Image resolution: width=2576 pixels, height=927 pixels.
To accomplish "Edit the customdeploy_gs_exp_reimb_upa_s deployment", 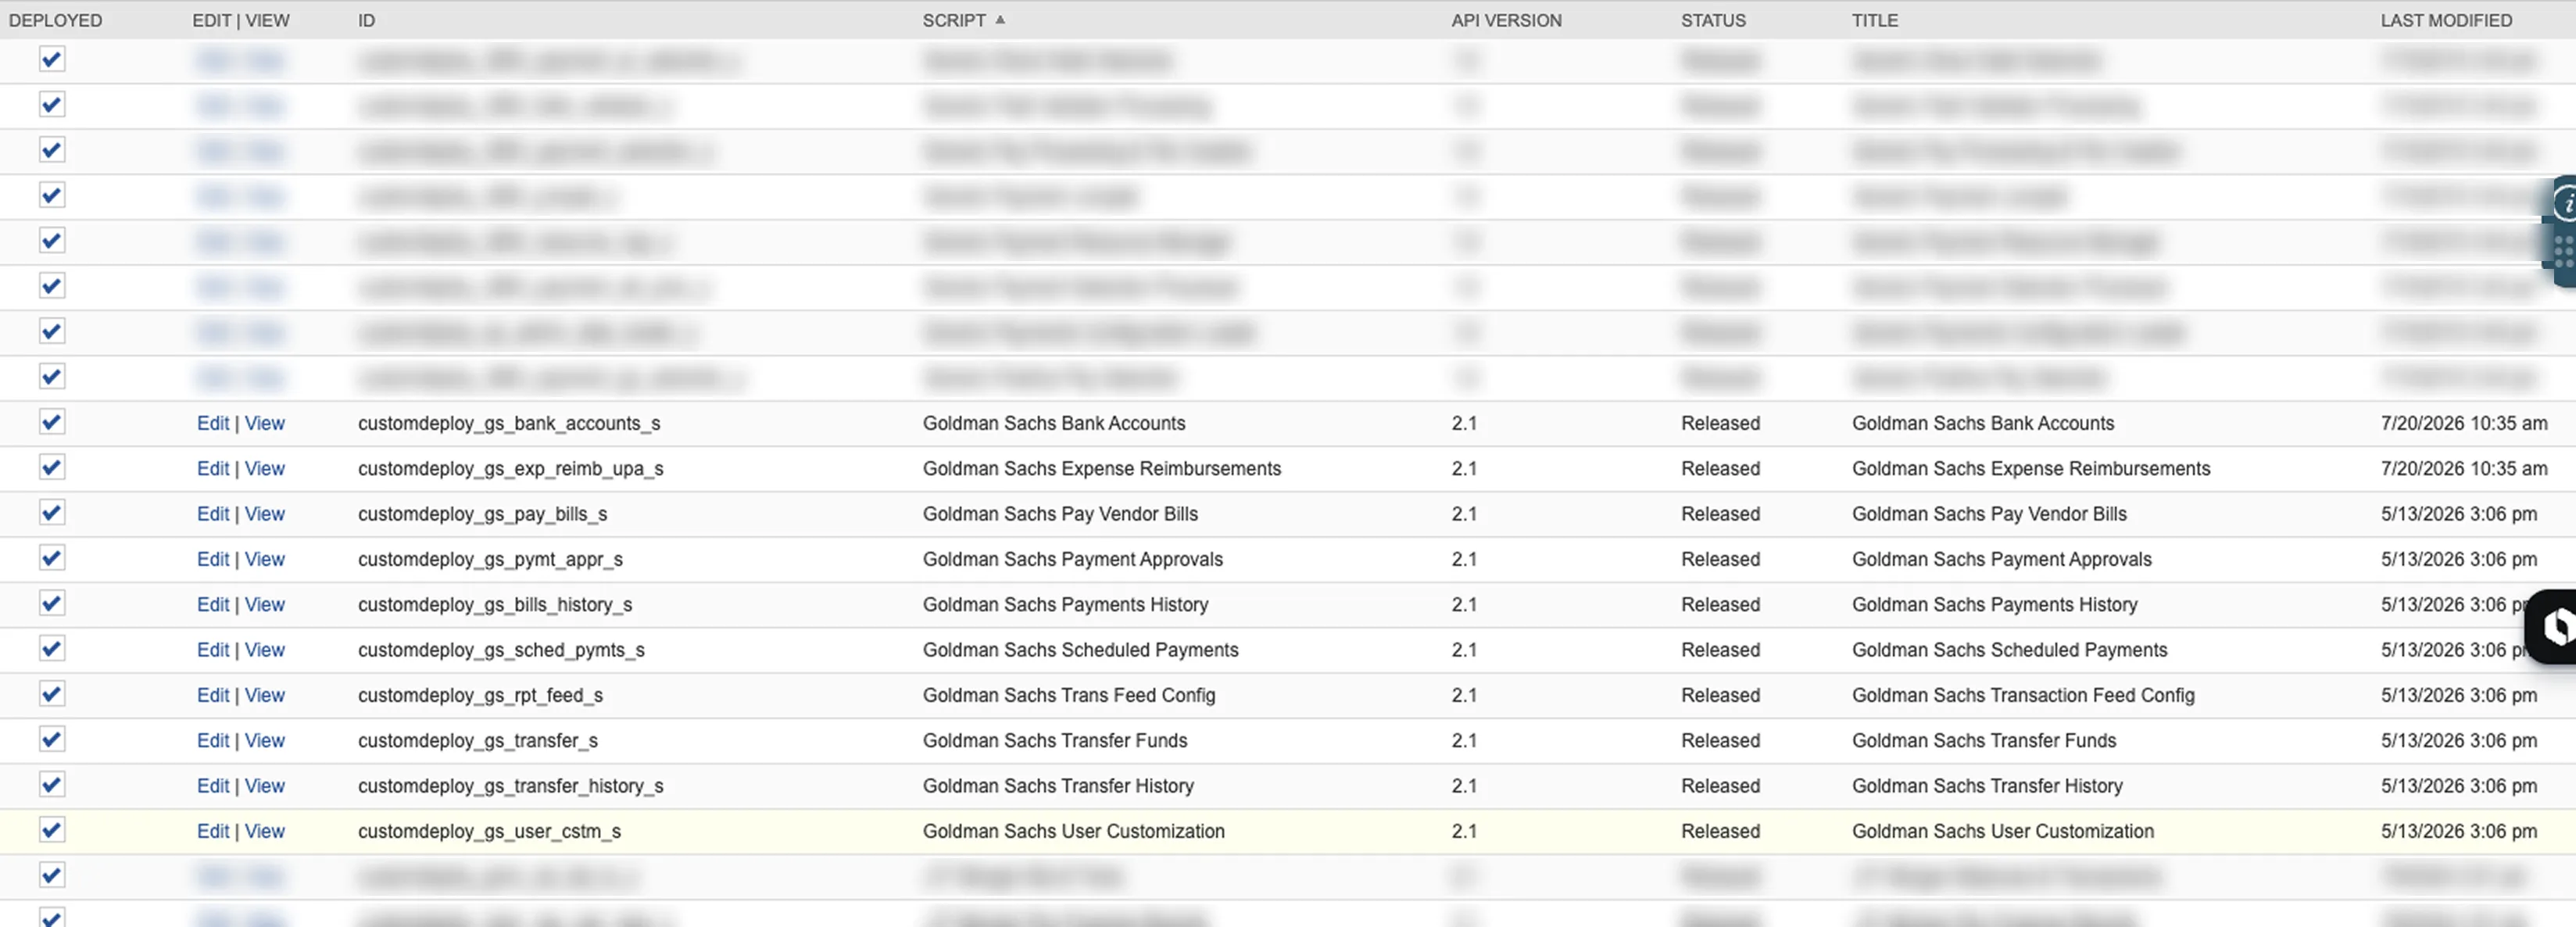I will (213, 468).
